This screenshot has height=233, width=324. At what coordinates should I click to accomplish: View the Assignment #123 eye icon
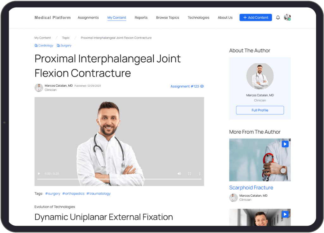tap(202, 86)
